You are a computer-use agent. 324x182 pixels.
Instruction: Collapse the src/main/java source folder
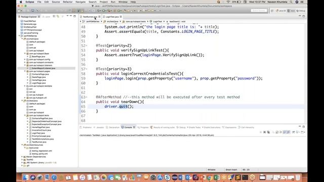[x=22, y=39]
